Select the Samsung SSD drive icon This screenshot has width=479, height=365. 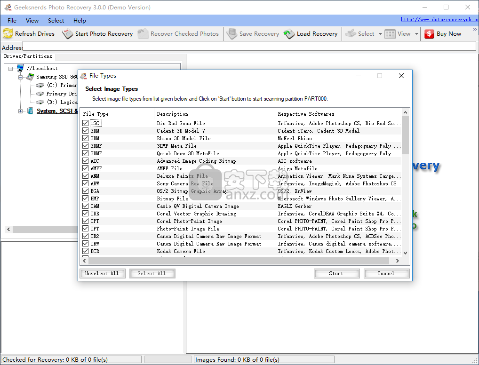[x=30, y=77]
